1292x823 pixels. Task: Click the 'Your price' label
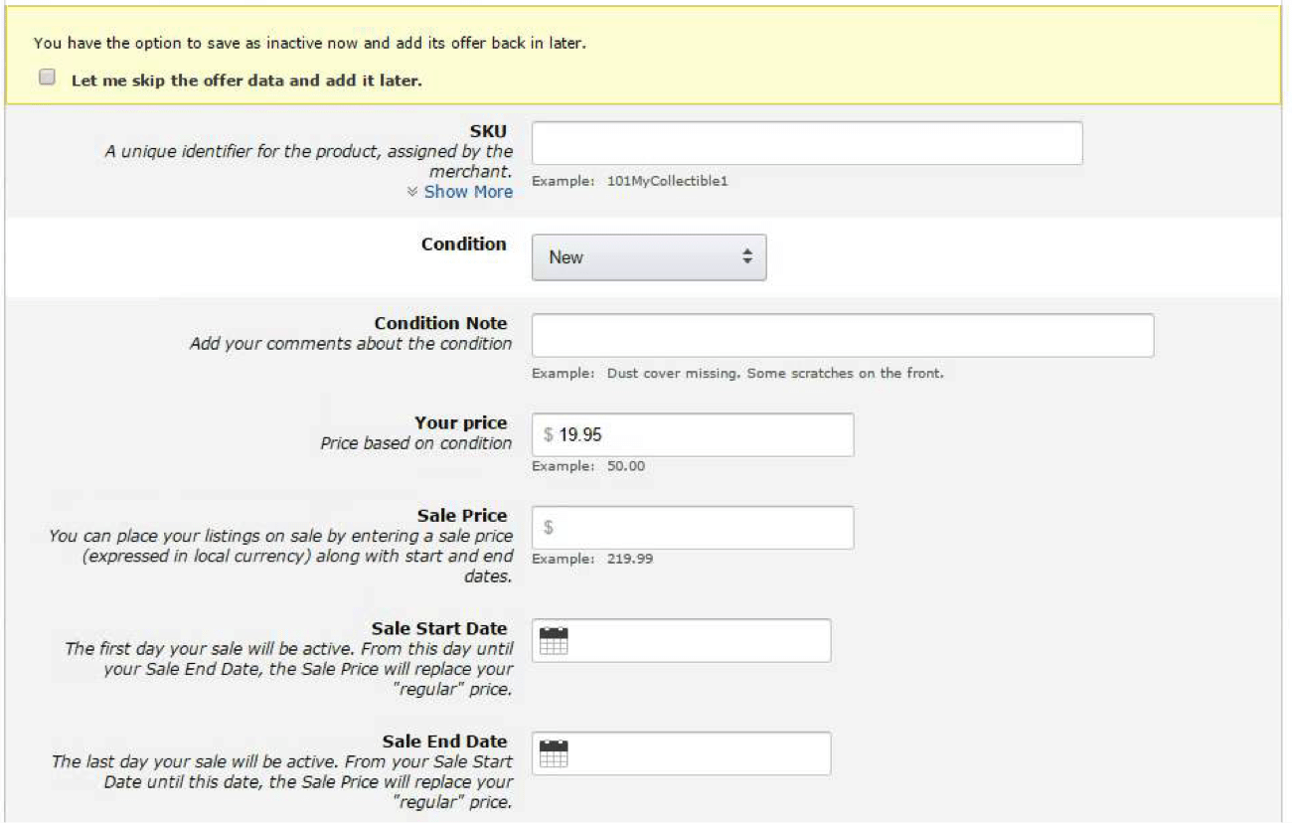point(461,422)
